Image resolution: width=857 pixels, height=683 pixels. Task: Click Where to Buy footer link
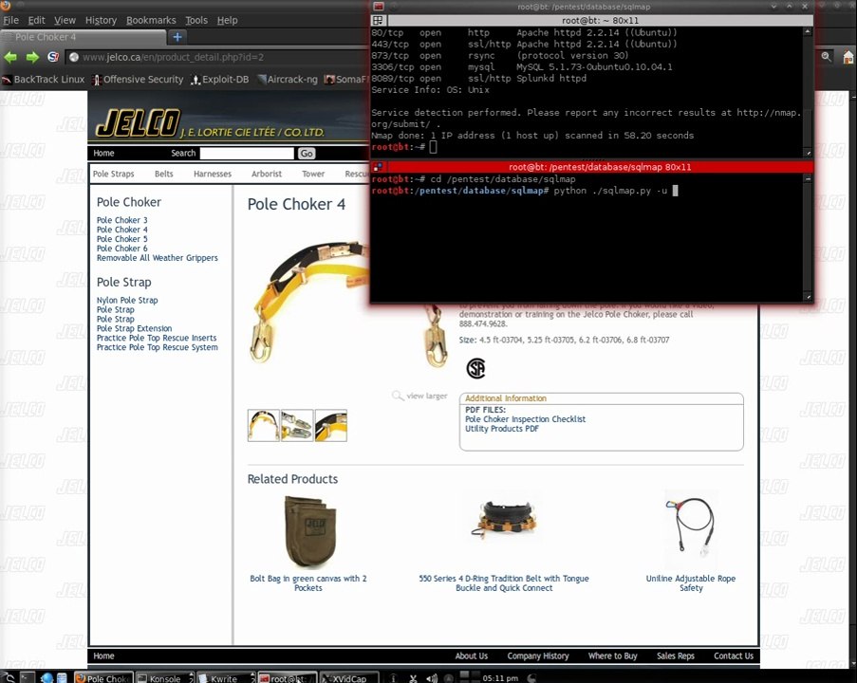click(x=612, y=655)
